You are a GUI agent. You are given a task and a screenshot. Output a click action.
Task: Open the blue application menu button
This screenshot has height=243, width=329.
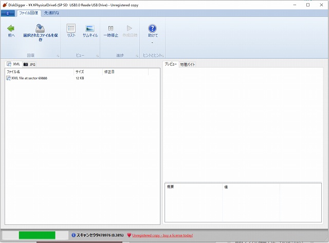8,13
